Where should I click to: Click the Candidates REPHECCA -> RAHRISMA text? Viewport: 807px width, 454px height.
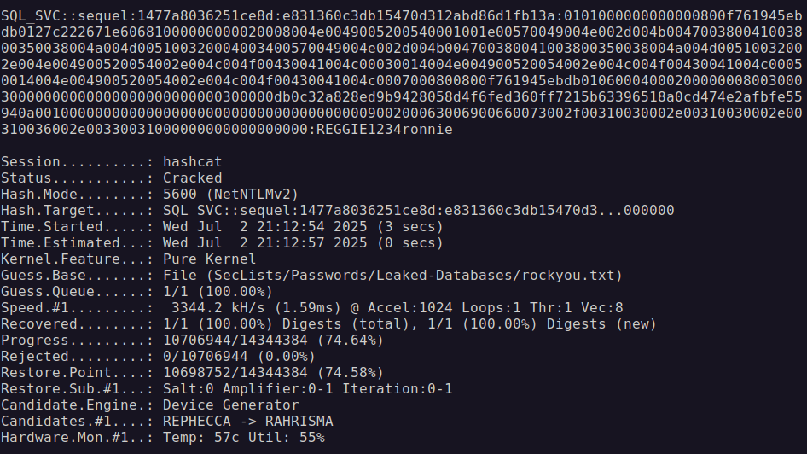(x=247, y=421)
